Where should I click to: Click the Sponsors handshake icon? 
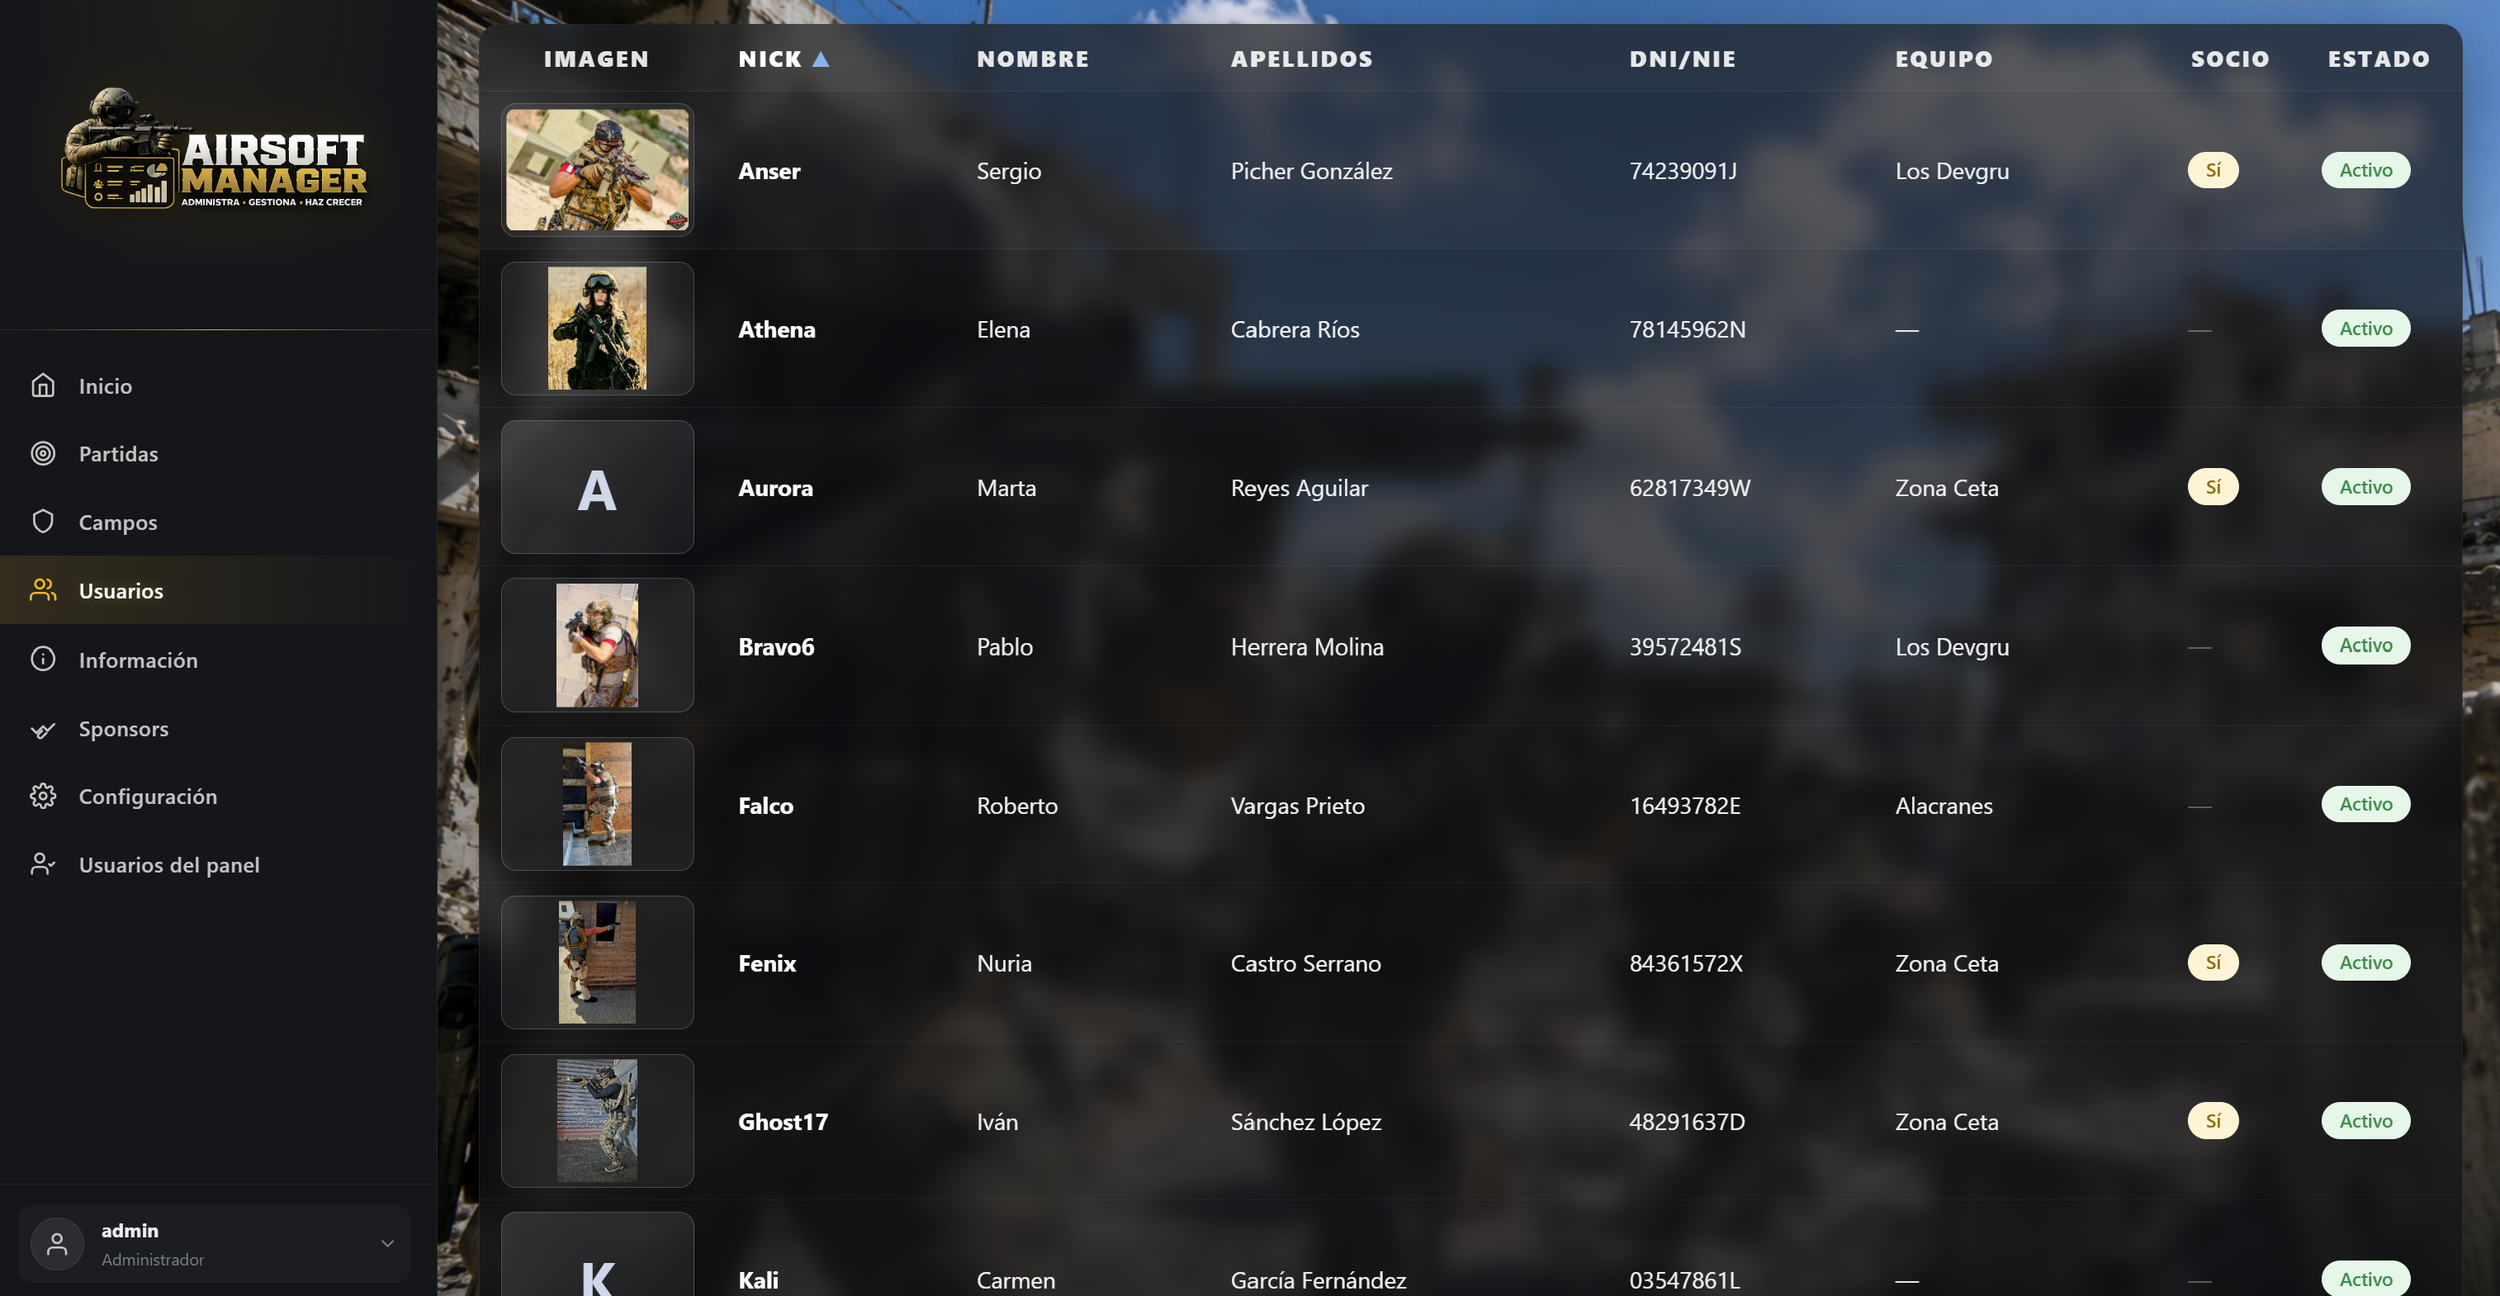[43, 729]
